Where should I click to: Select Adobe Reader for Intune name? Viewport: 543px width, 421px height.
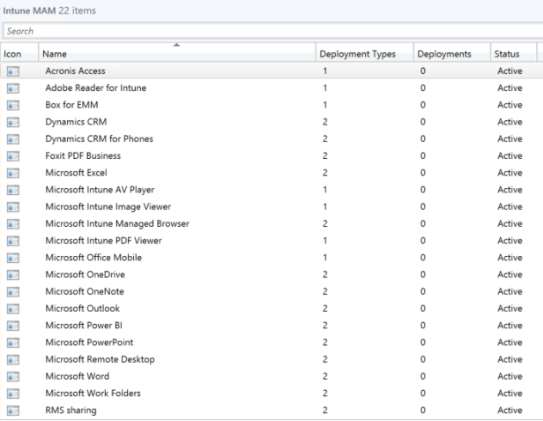tap(95, 87)
